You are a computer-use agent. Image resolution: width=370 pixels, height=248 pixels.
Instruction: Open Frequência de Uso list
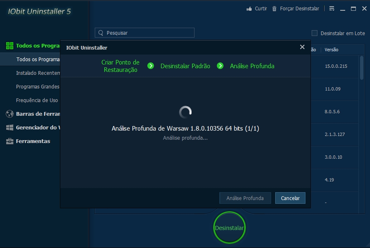pos(37,100)
